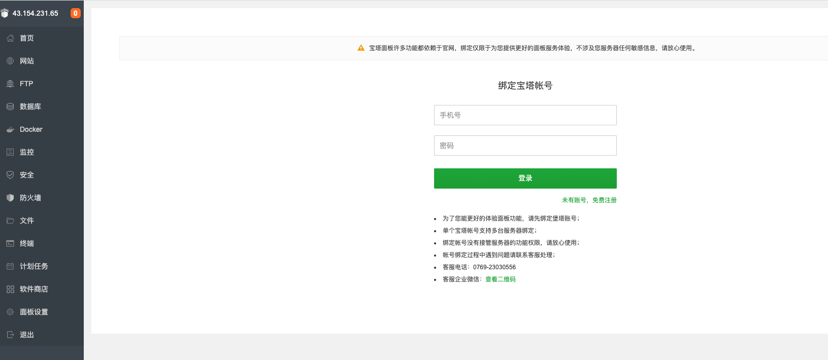Viewport: 828px width, 360px height.
Task: Click the 帐号绑定过程中遇到问题请联系客服处理 bullet
Action: point(499,255)
